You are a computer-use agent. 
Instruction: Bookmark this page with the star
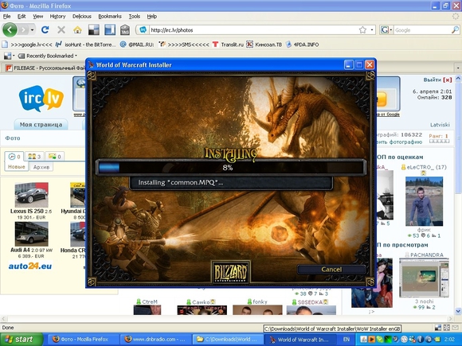tap(362, 30)
